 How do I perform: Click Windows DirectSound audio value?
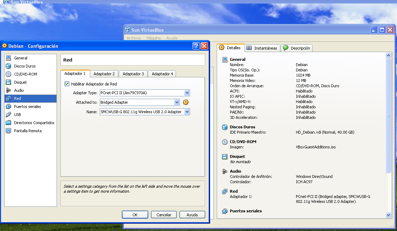[314, 177]
